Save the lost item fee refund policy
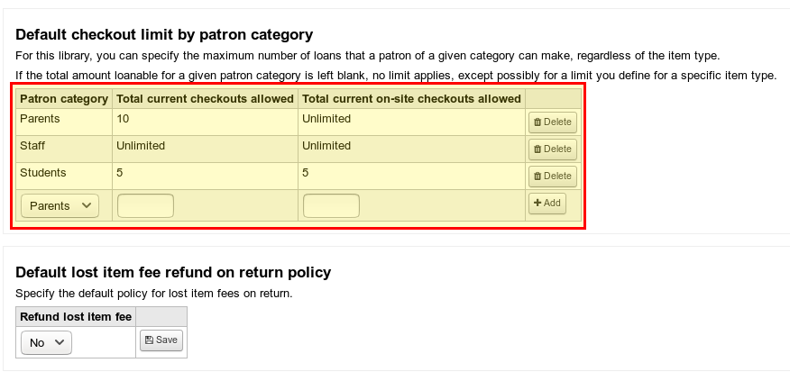The image size is (790, 381). 161,340
